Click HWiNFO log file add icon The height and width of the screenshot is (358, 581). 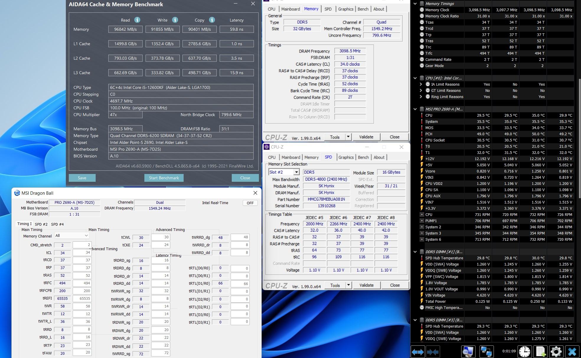(541, 352)
